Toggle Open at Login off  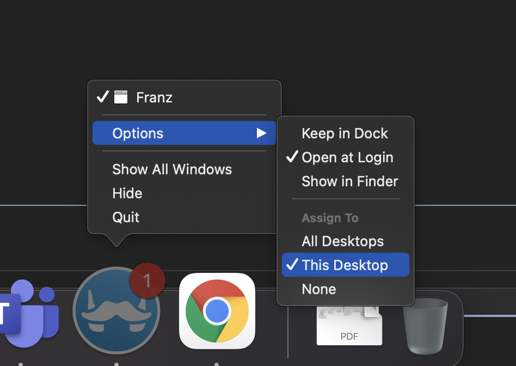point(346,157)
